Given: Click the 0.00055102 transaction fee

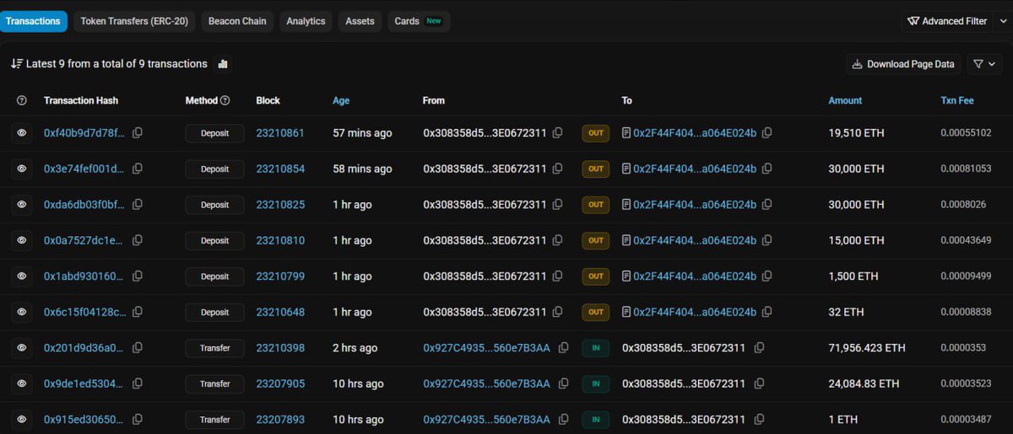Looking at the screenshot, I should 966,133.
